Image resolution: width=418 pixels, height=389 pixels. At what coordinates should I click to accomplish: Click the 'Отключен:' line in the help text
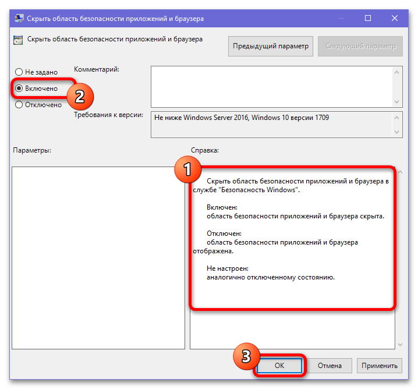click(x=224, y=234)
